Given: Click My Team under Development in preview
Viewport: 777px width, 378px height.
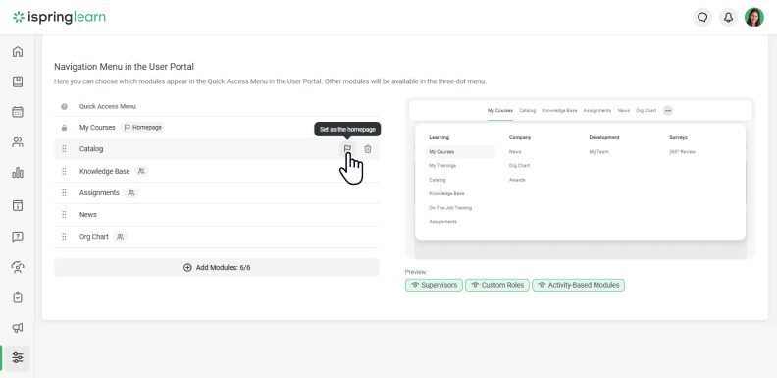Looking at the screenshot, I should (598, 152).
